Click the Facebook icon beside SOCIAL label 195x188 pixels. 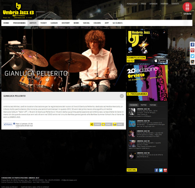pyautogui.click(x=156, y=170)
